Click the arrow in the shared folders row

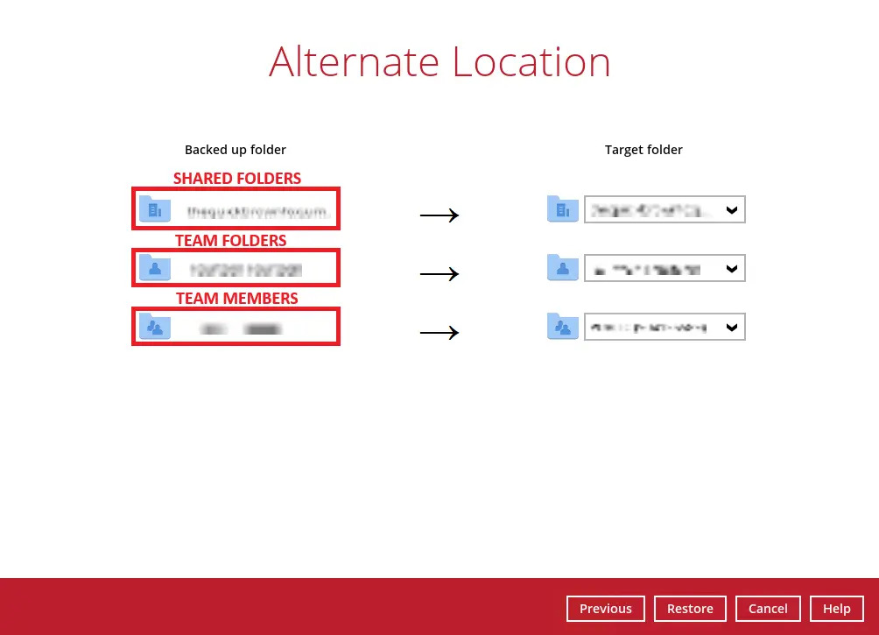(439, 215)
